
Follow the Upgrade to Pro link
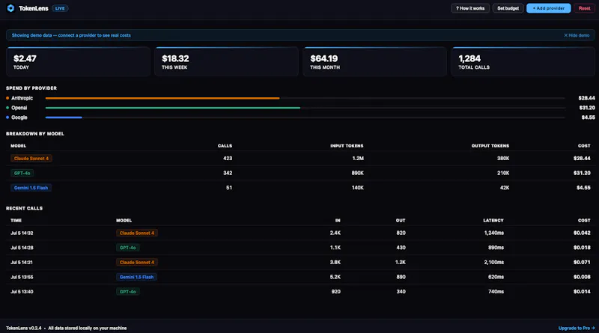point(577,328)
